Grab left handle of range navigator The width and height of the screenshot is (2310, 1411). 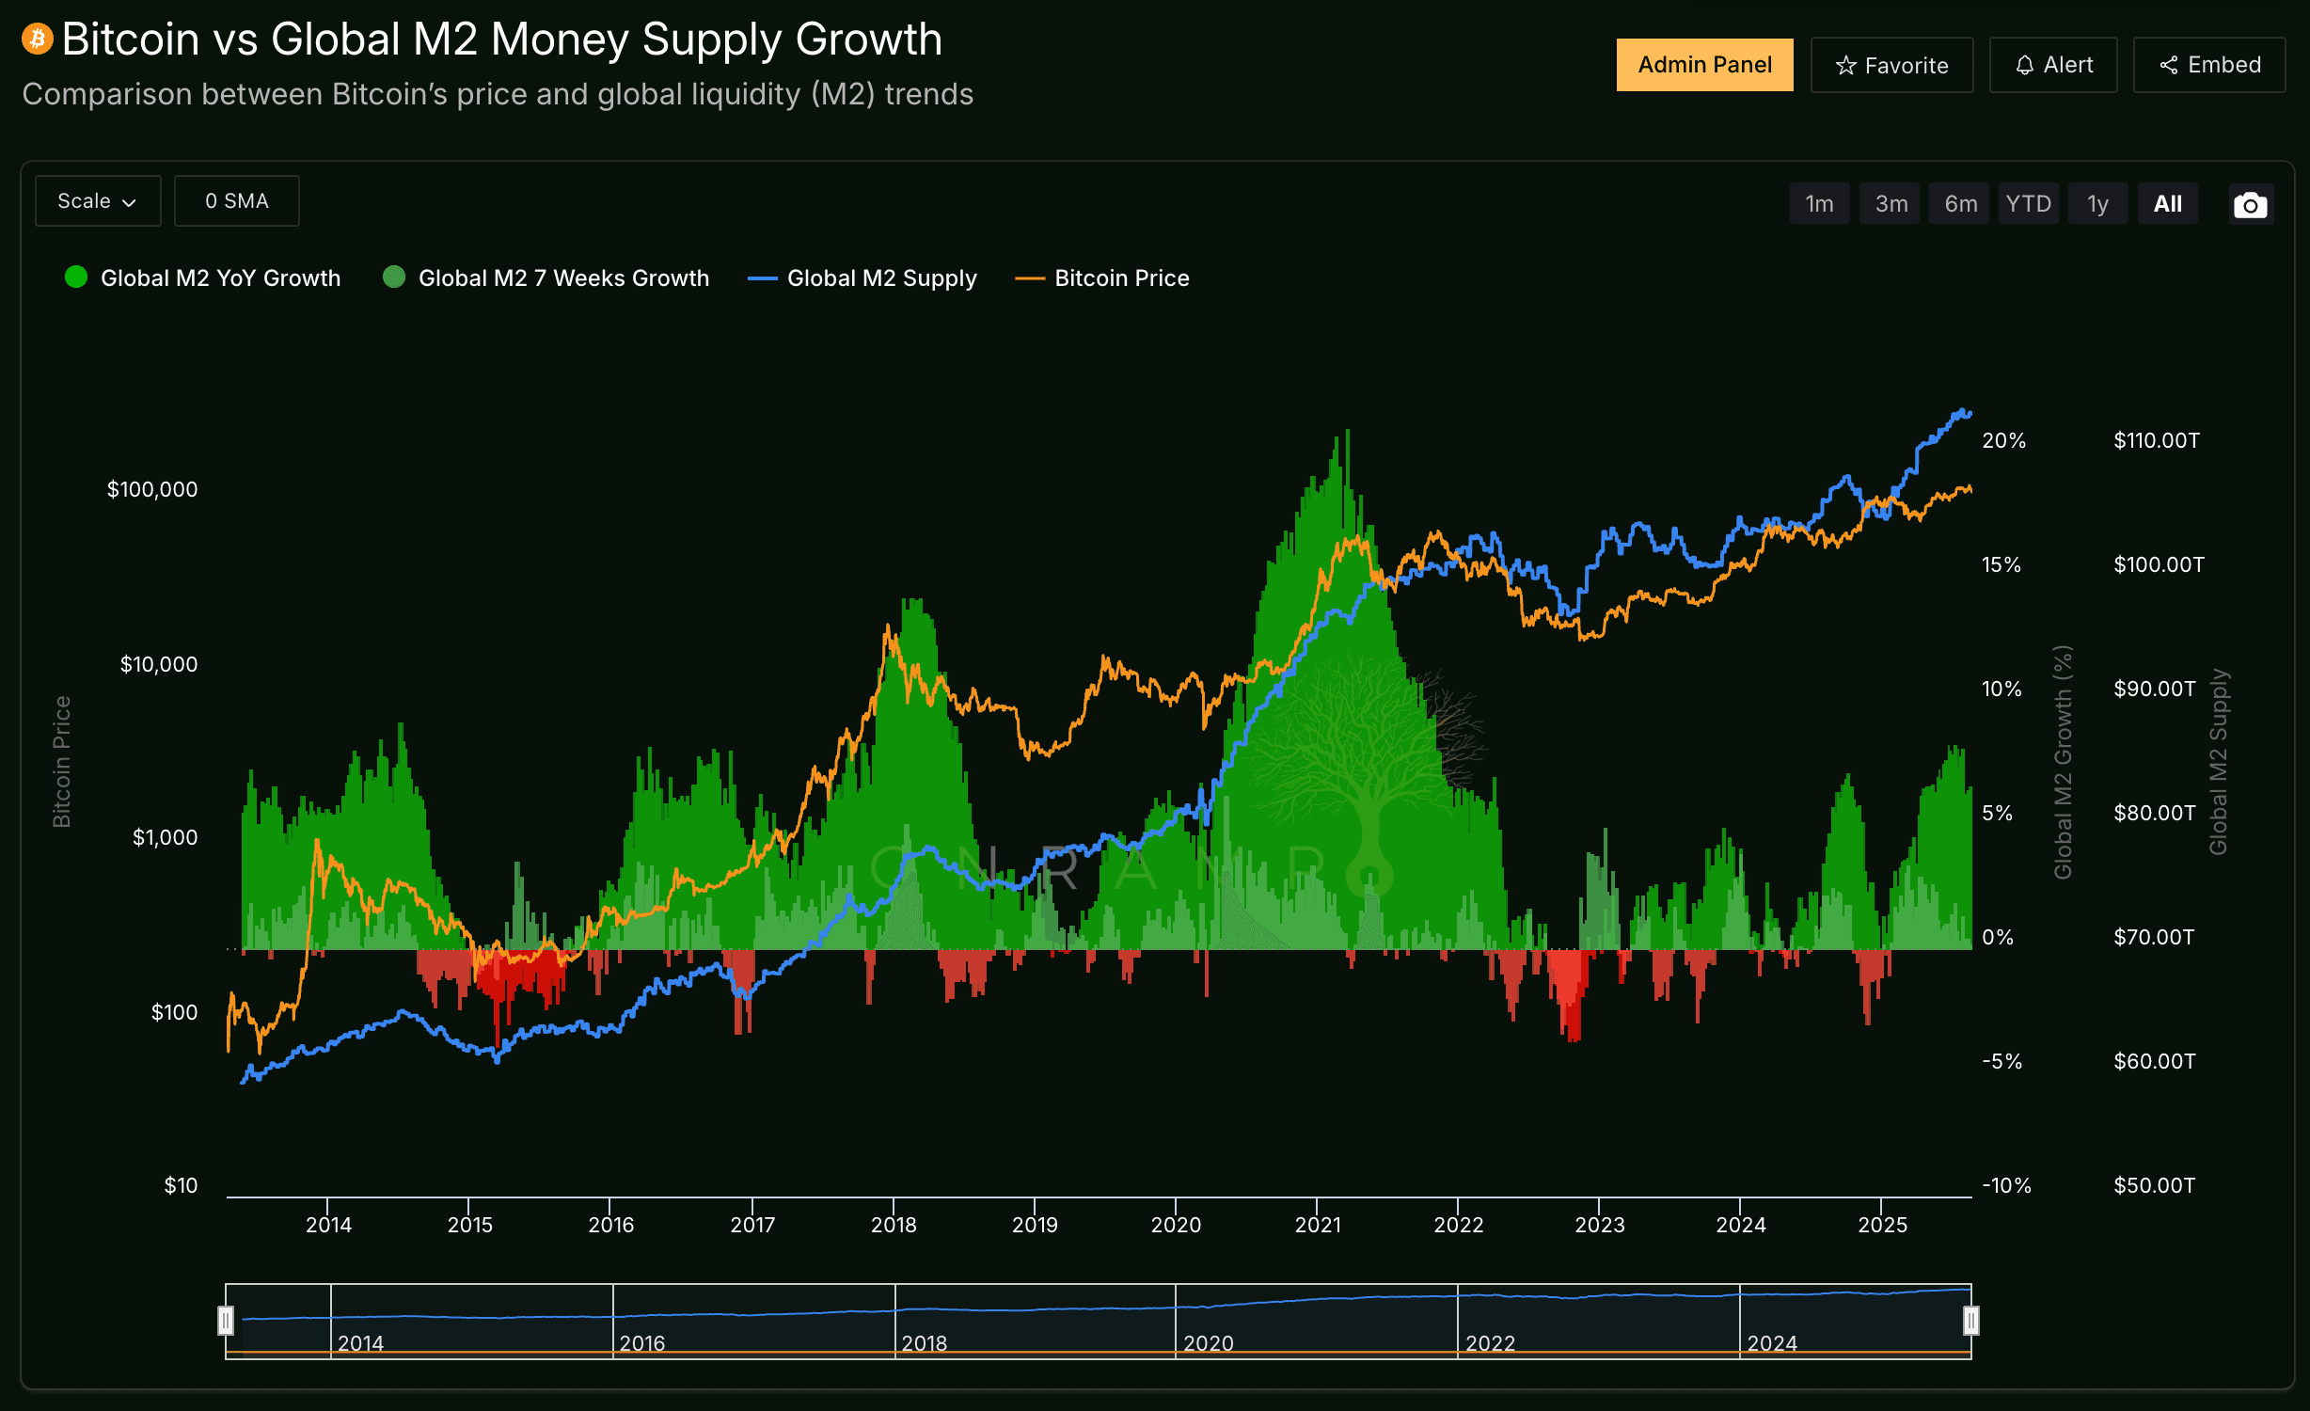point(226,1321)
